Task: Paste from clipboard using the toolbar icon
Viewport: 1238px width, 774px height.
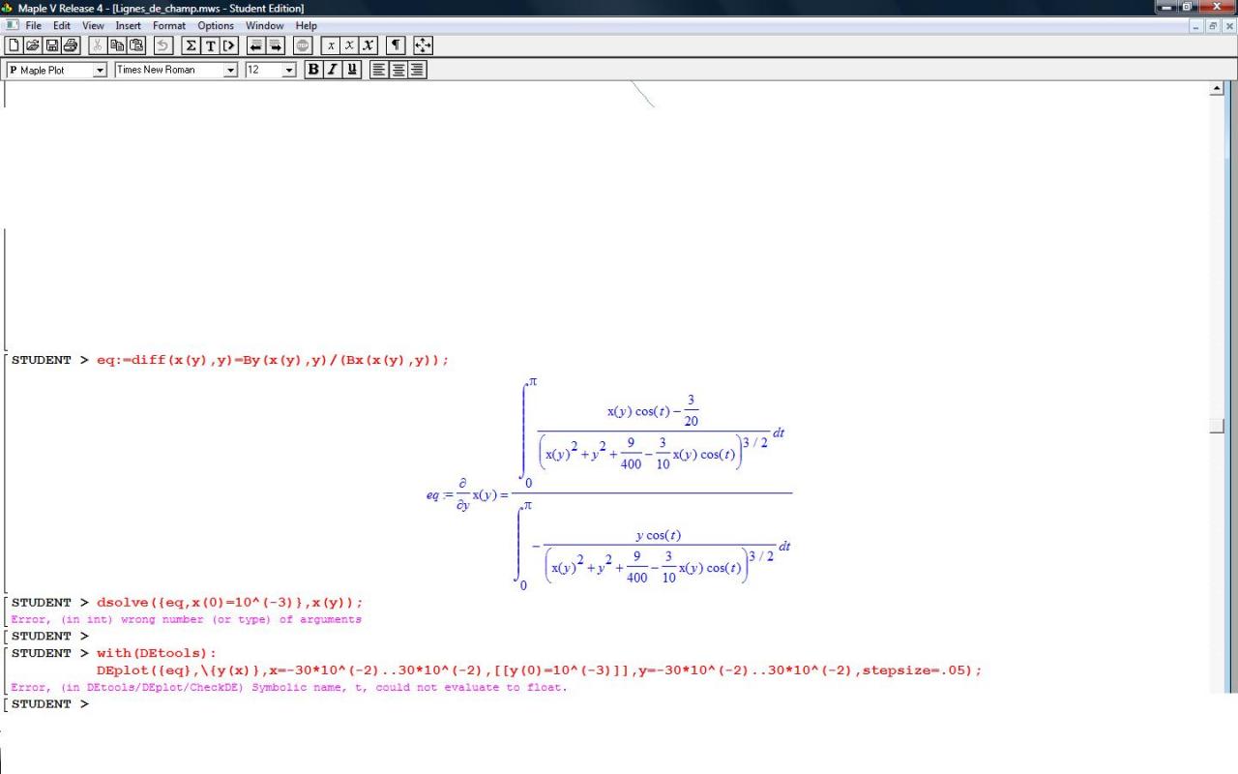Action: [x=135, y=45]
